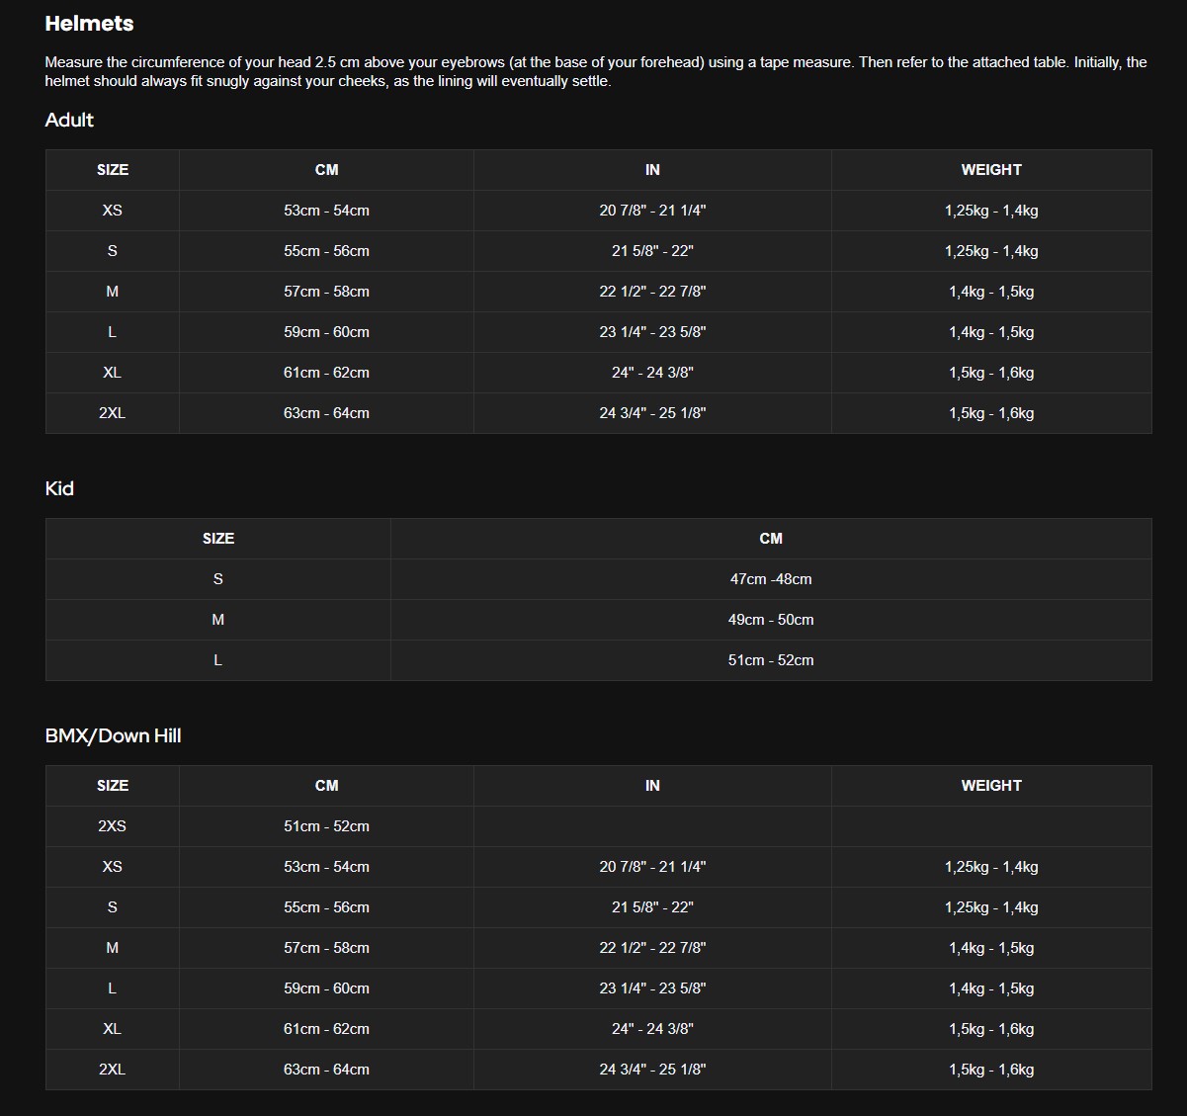Screen dimensions: 1187x1116
Task: Click BMX table 24 3/4" - 25 1/8" cell
Action: [x=652, y=1070]
